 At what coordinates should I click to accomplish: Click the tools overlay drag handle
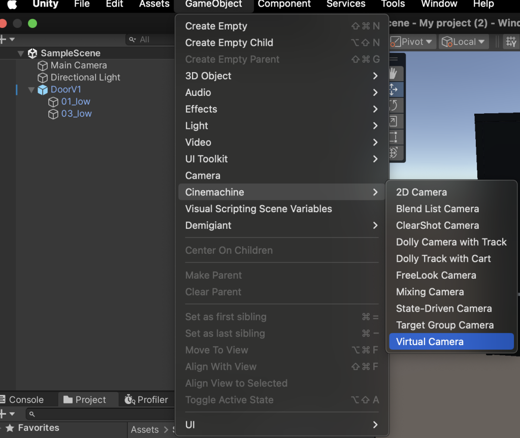click(x=394, y=59)
